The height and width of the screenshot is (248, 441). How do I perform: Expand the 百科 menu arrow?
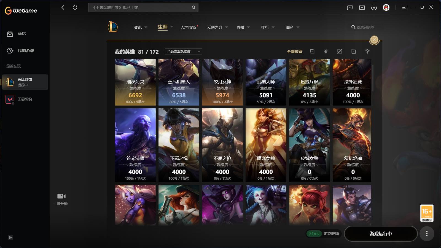(298, 27)
